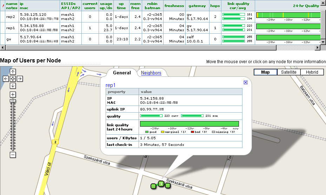This screenshot has width=326, height=195.
Task: Switch to the Neighbors tab
Action: coord(151,73)
